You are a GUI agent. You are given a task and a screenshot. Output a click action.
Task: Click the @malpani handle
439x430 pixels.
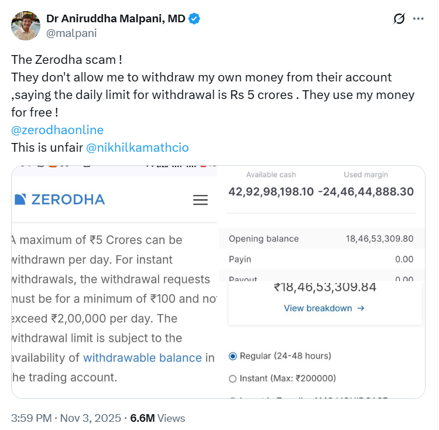click(71, 33)
